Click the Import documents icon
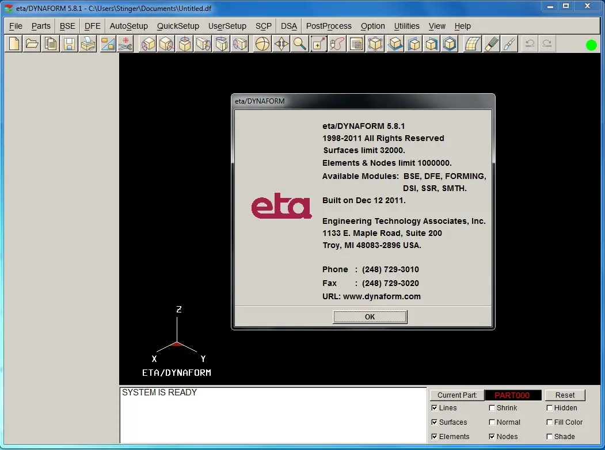The width and height of the screenshot is (605, 450). (x=51, y=44)
